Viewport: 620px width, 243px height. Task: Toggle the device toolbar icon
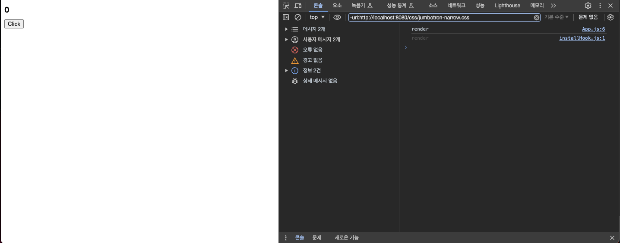(298, 6)
